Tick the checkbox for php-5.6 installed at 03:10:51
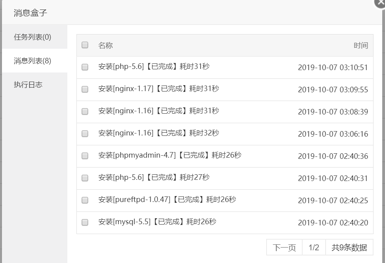 click(x=85, y=67)
